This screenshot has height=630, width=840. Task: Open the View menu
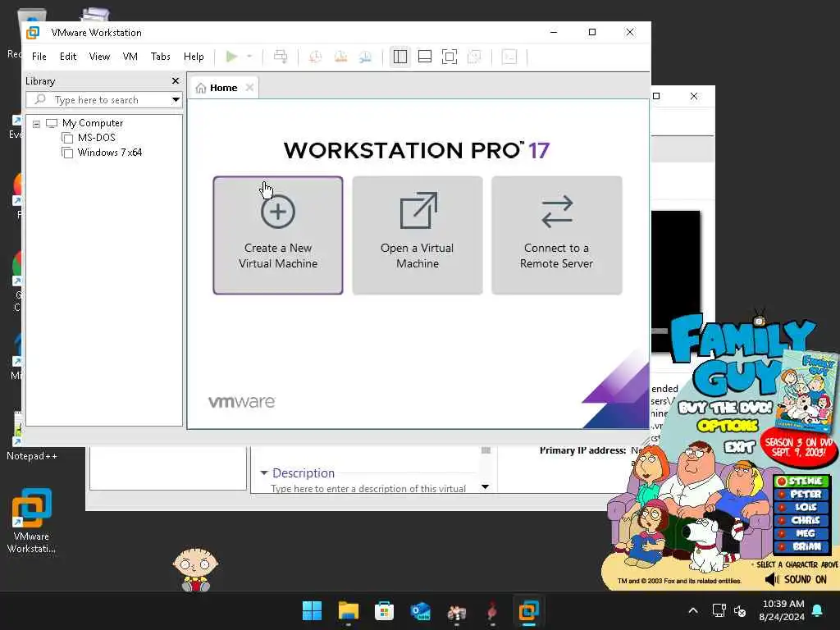99,57
